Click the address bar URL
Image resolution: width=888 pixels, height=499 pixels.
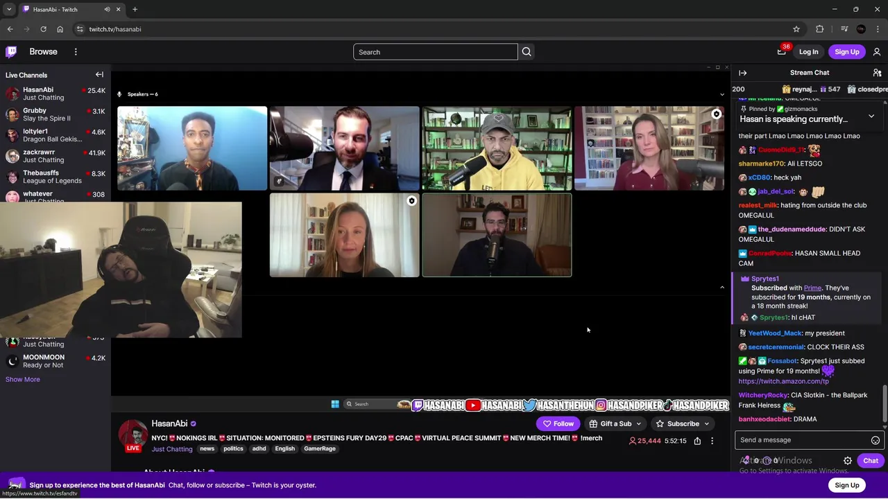click(115, 29)
